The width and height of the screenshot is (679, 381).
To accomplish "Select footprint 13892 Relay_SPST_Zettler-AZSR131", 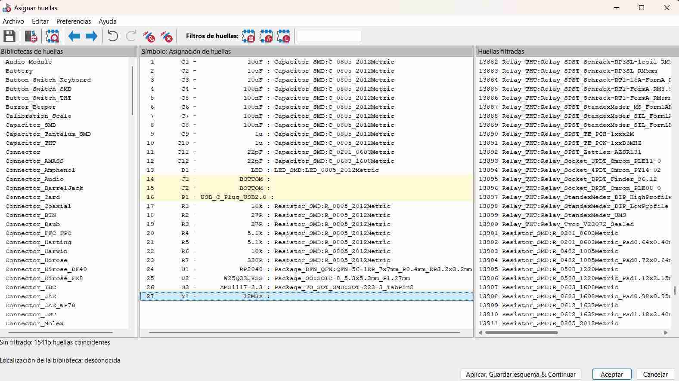I will tap(574, 152).
